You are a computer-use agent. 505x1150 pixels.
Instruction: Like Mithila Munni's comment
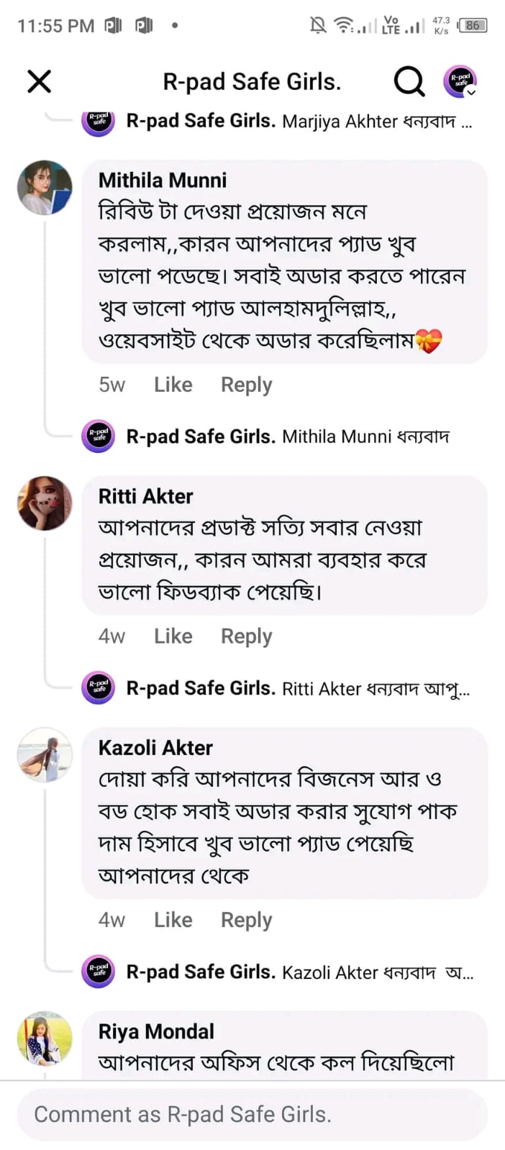pyautogui.click(x=173, y=385)
